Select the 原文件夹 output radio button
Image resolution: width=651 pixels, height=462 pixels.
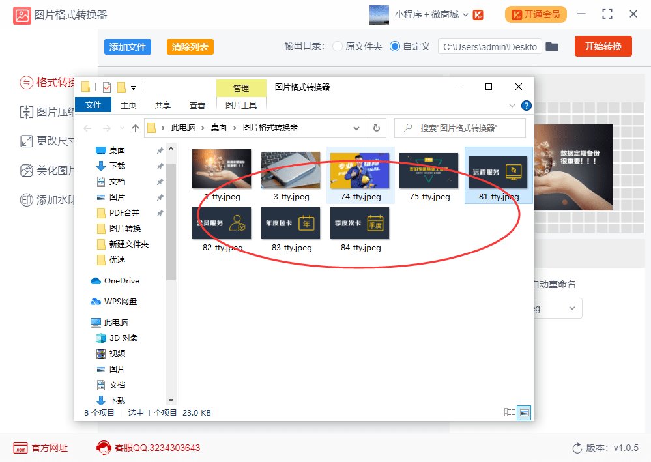(337, 46)
